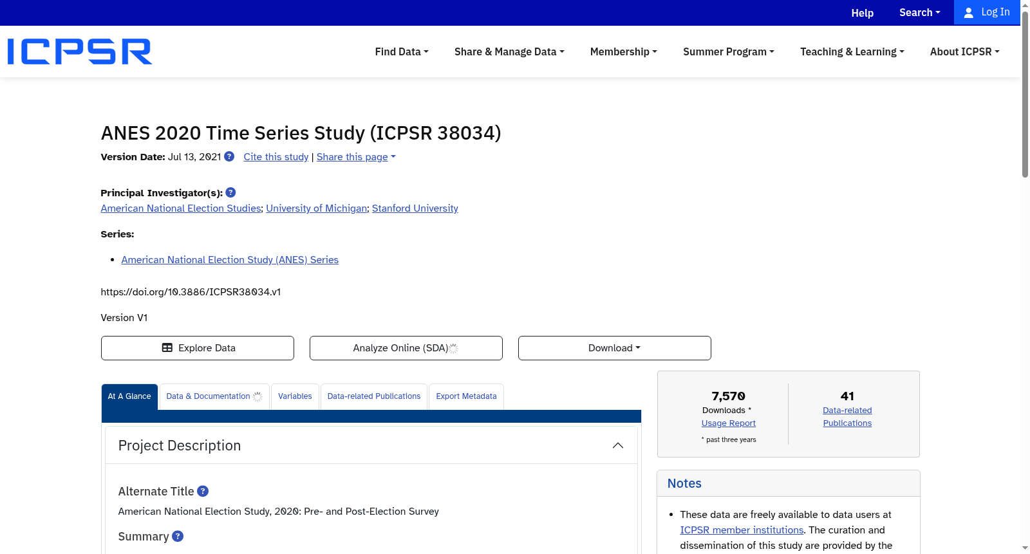
Task: Open the Principal Investigator help icon
Action: click(230, 192)
